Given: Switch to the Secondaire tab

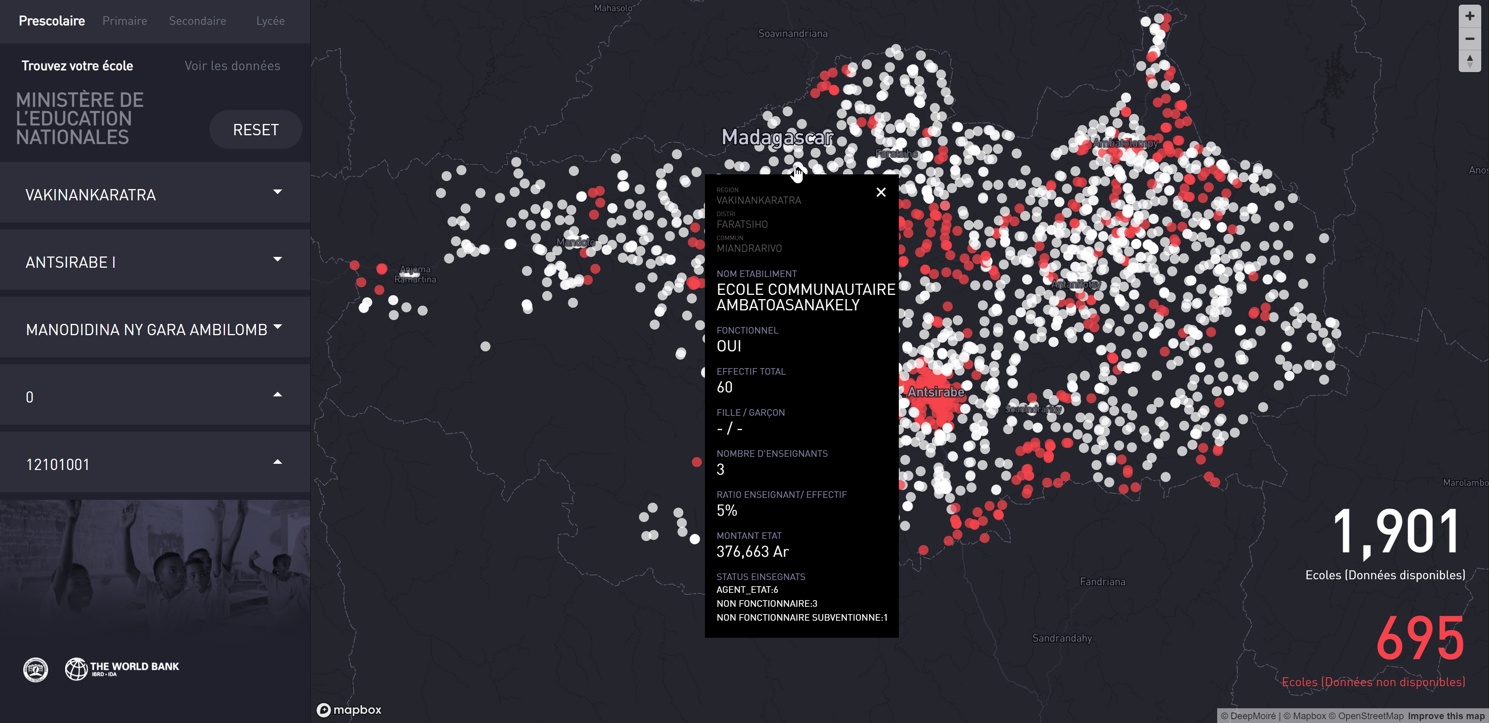Looking at the screenshot, I should 198,21.
